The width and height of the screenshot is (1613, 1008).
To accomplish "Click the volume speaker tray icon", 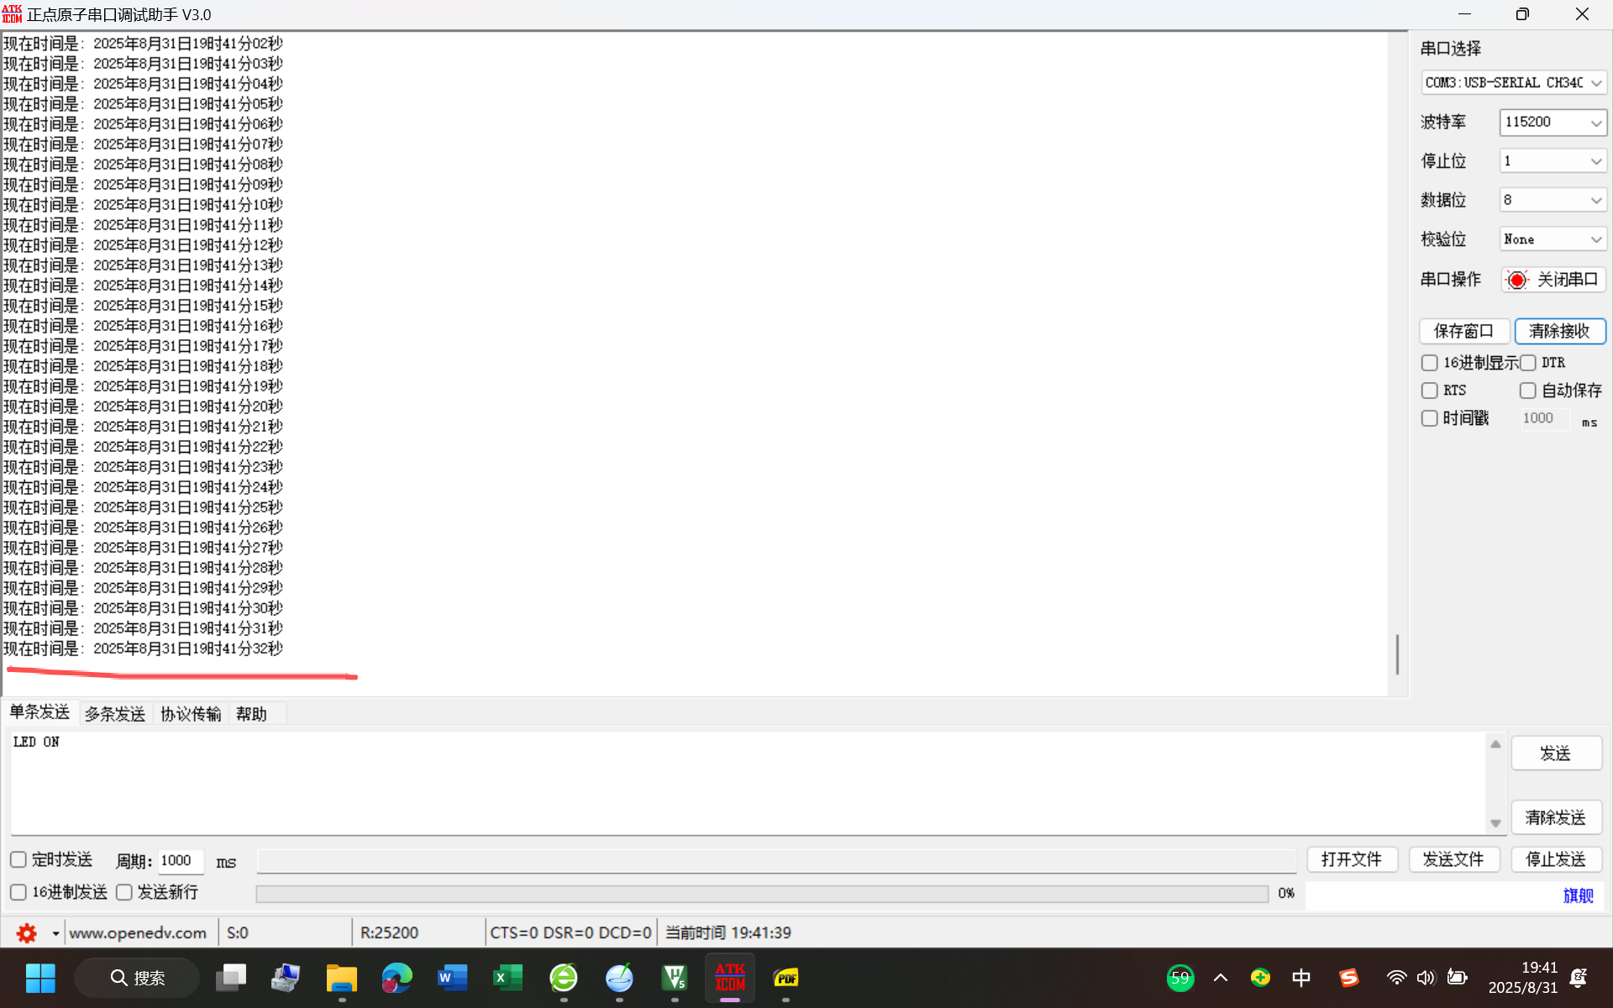I will click(x=1426, y=978).
